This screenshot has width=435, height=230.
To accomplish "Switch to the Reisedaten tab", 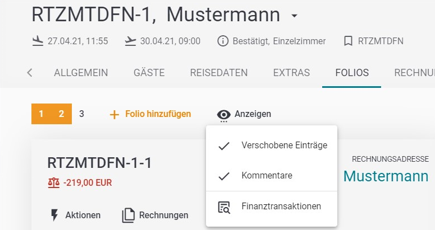I will point(219,73).
